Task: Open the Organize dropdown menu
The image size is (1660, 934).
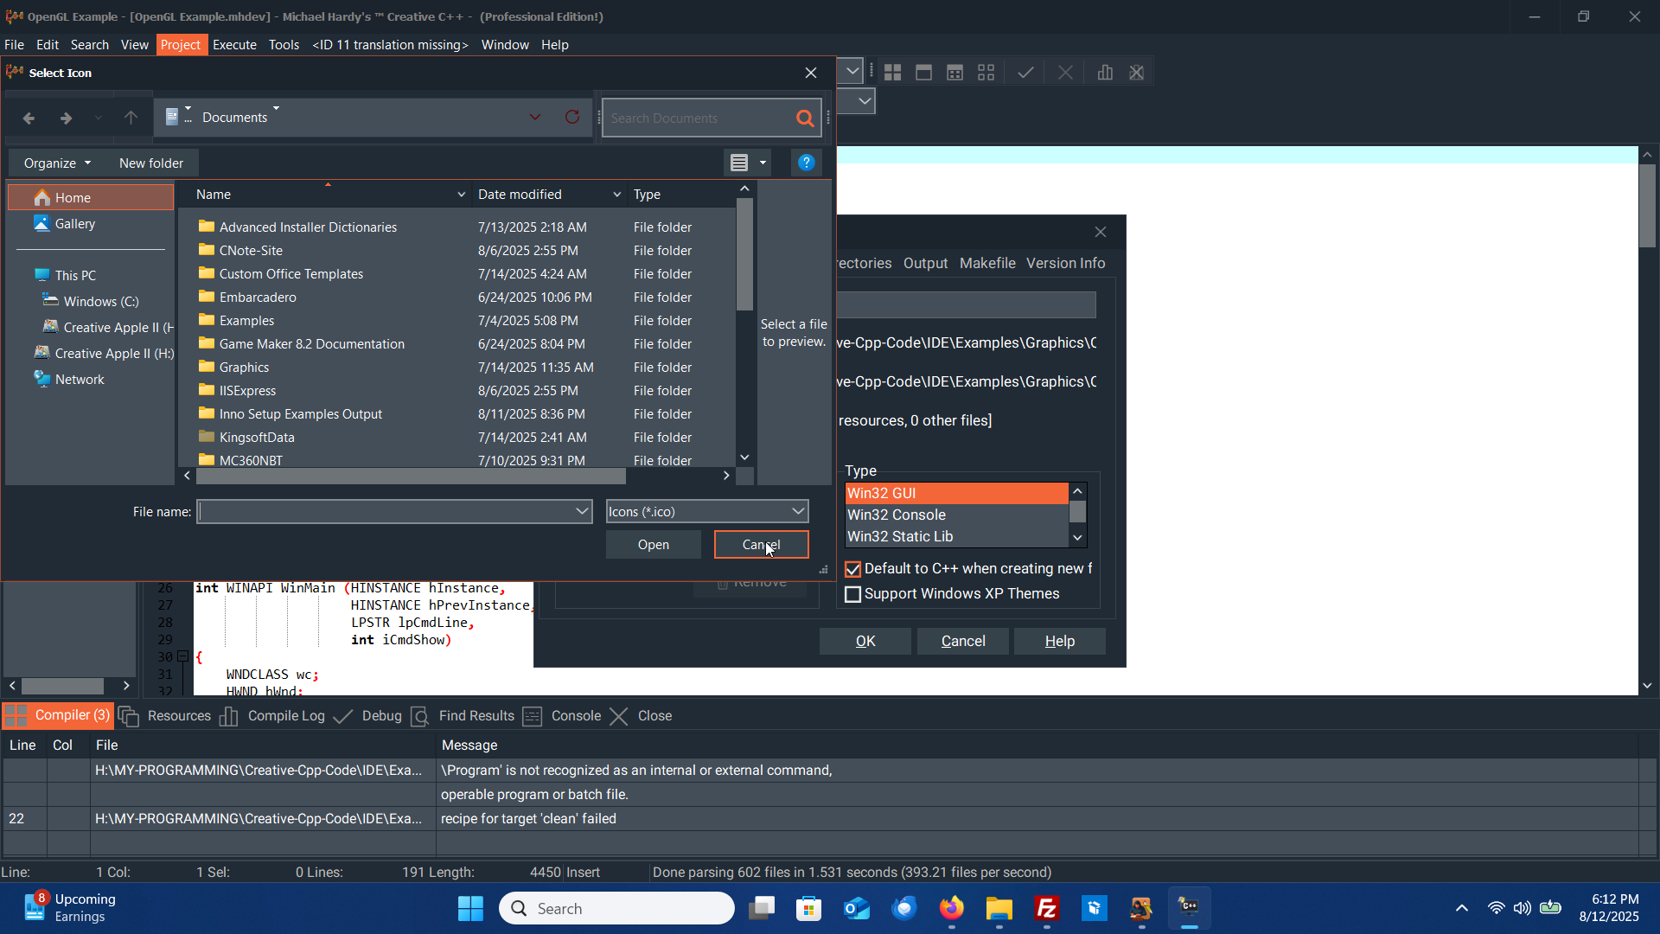Action: tap(57, 163)
